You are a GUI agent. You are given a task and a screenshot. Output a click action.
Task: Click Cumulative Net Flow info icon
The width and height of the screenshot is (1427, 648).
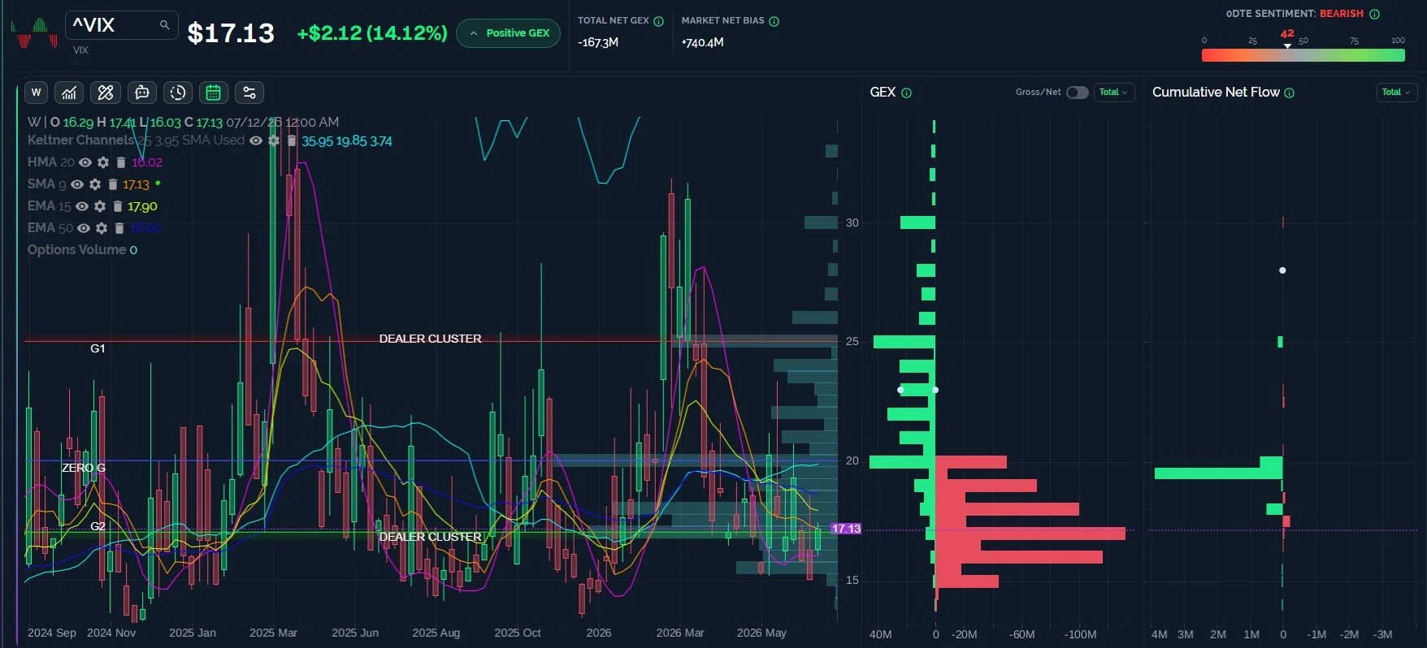1290,93
